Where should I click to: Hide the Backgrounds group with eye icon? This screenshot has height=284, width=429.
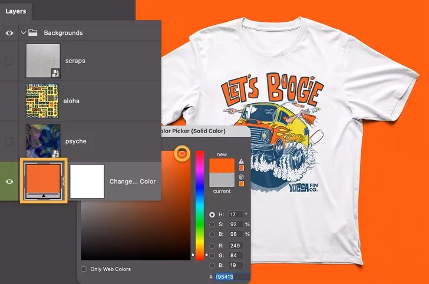(x=9, y=33)
